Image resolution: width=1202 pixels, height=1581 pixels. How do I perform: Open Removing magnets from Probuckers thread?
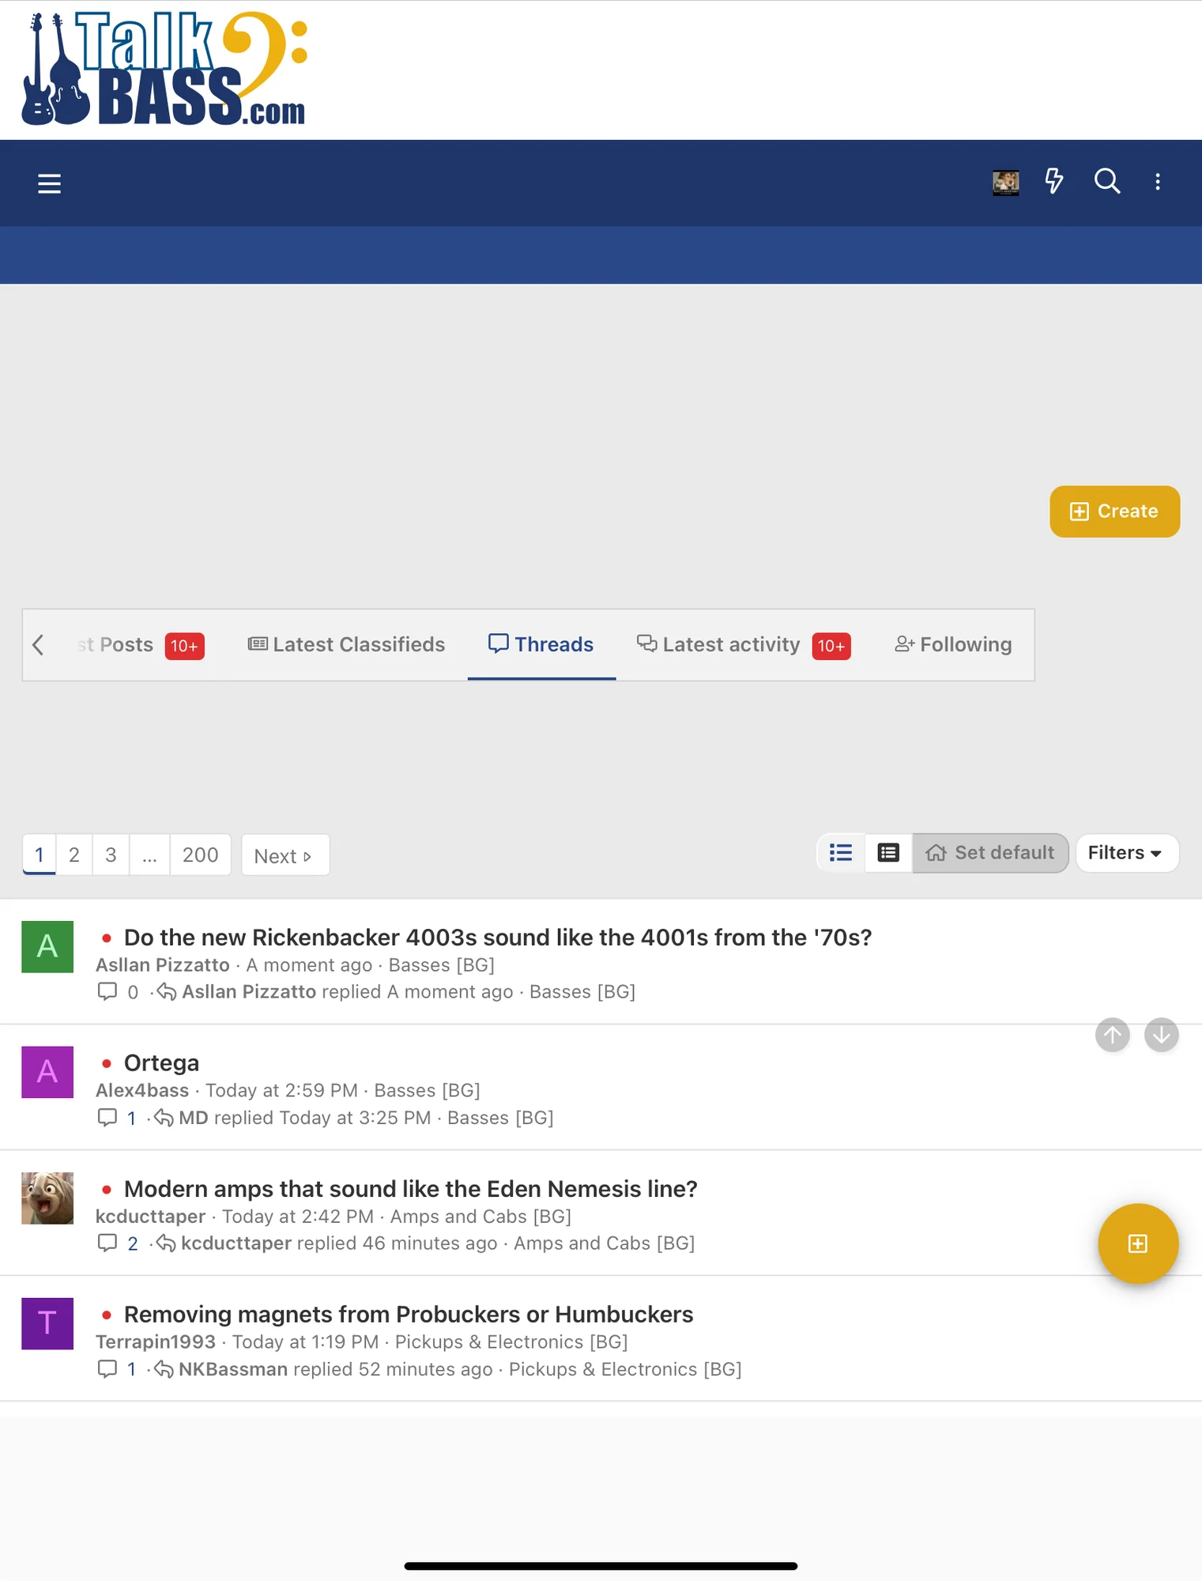pos(409,1315)
